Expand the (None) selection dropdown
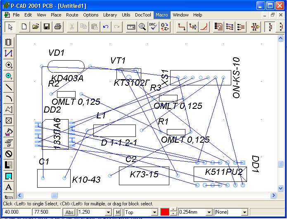Image resolution: width=287 pixels, height=219 pixels. [244, 212]
